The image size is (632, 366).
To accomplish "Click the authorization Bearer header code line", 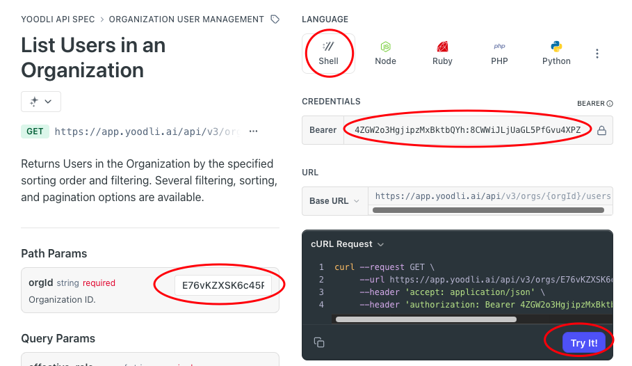I will click(486, 304).
